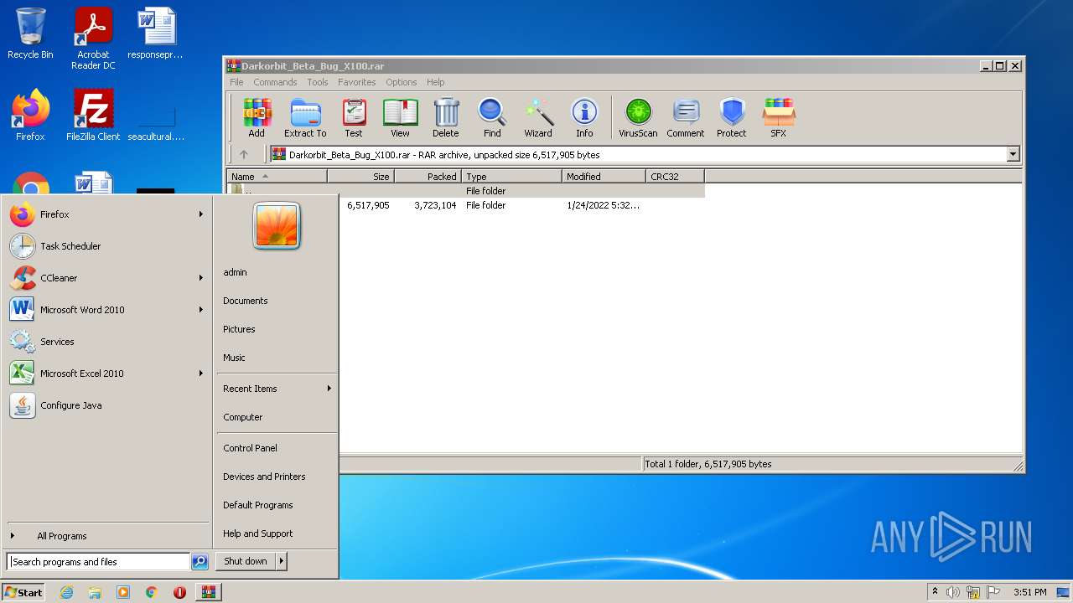The width and height of the screenshot is (1073, 603).
Task: Click the Start menu search magnifier button
Action: [200, 562]
